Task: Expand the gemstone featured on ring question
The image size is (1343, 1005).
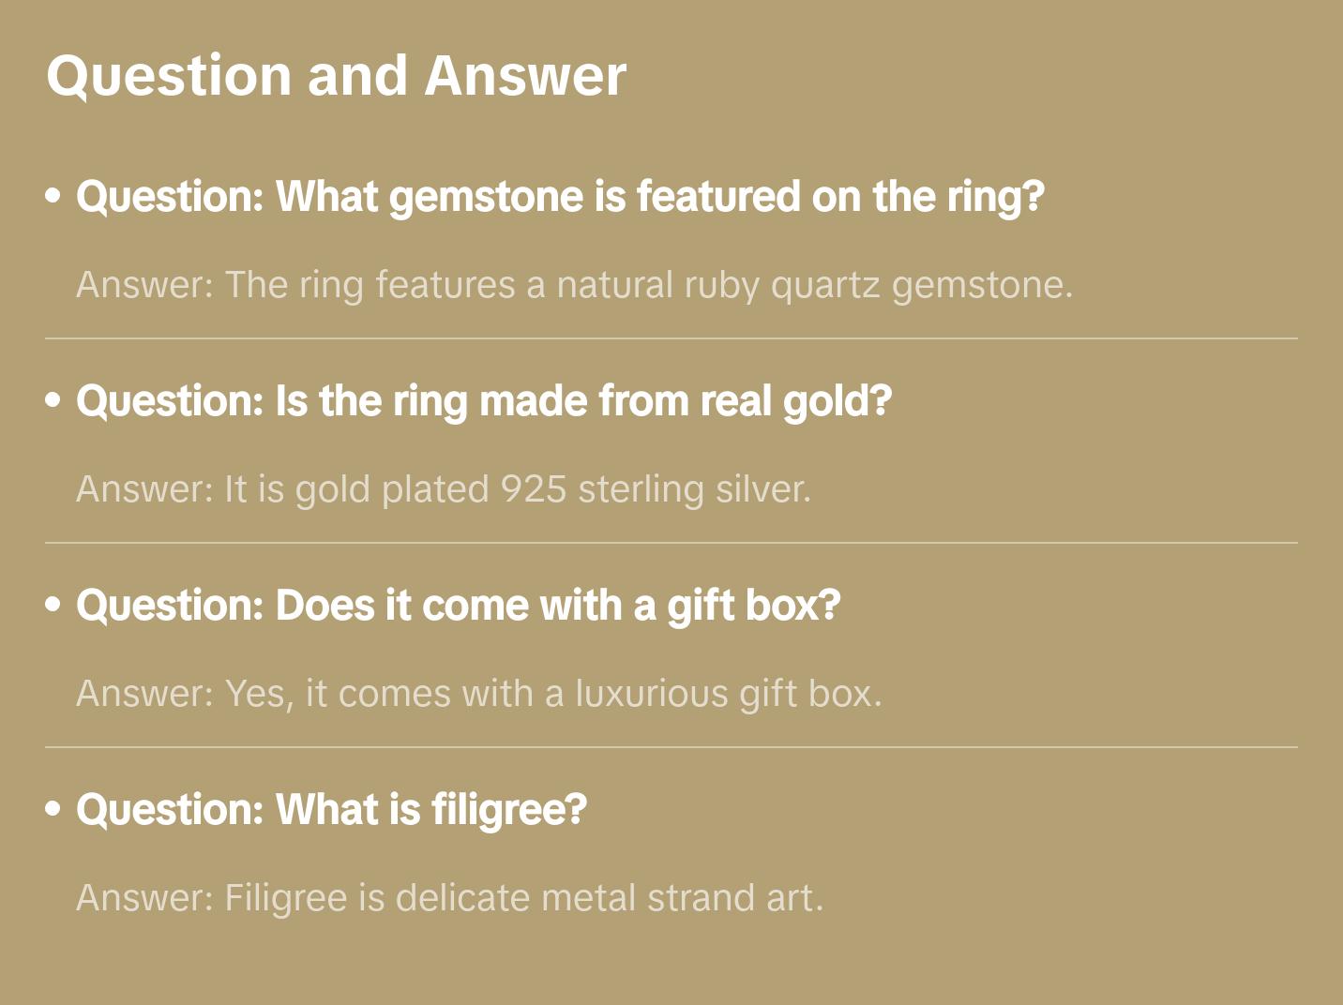Action: [560, 197]
